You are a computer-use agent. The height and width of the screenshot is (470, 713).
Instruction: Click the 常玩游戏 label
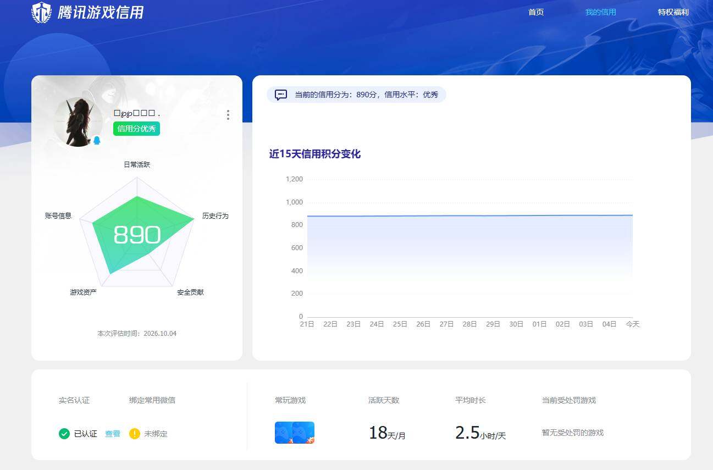coord(290,400)
